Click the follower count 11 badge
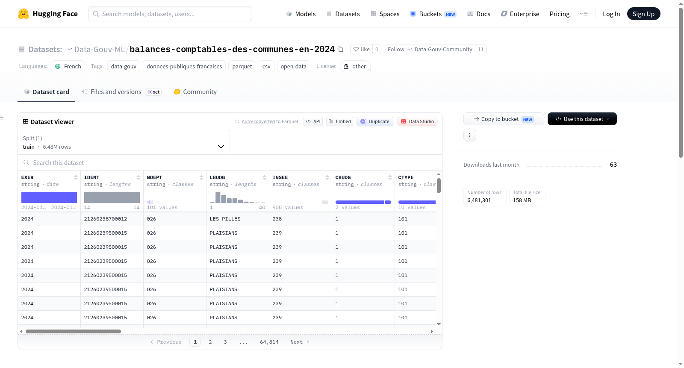Image resolution: width=684 pixels, height=368 pixels. pos(481,49)
